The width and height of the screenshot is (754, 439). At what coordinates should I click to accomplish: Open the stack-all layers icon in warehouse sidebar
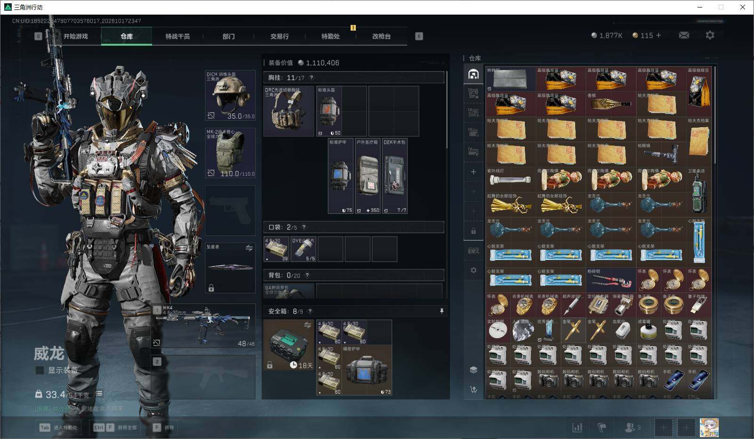[x=473, y=370]
